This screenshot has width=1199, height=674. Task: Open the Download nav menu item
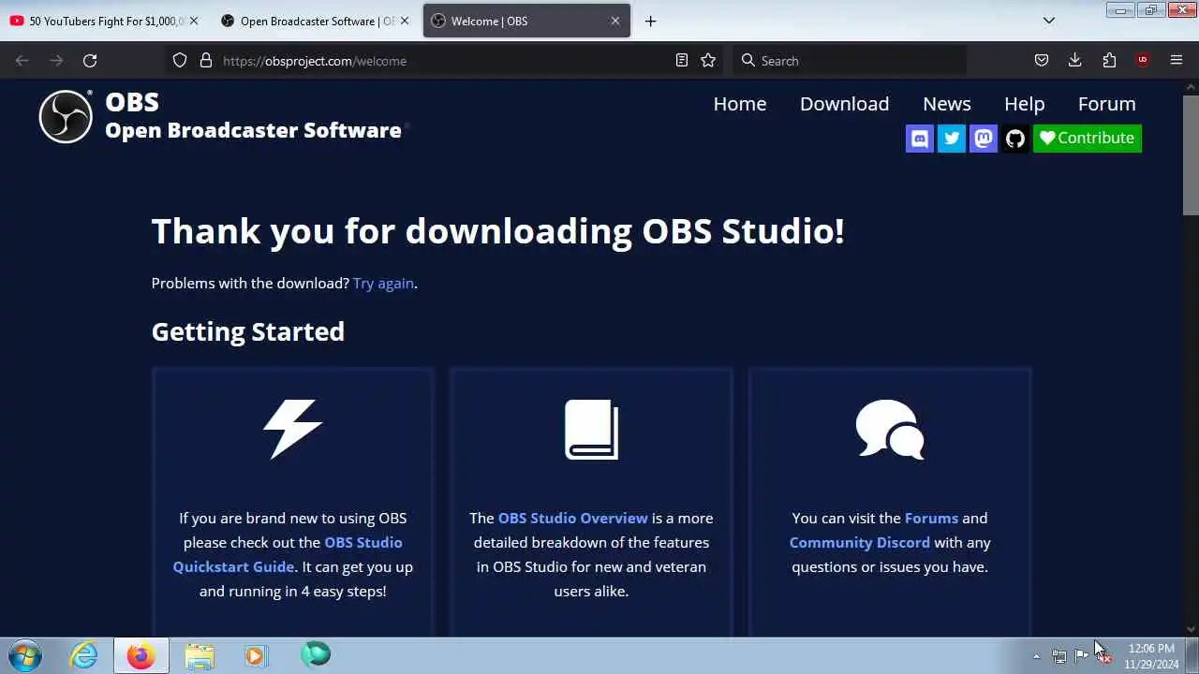(x=844, y=104)
